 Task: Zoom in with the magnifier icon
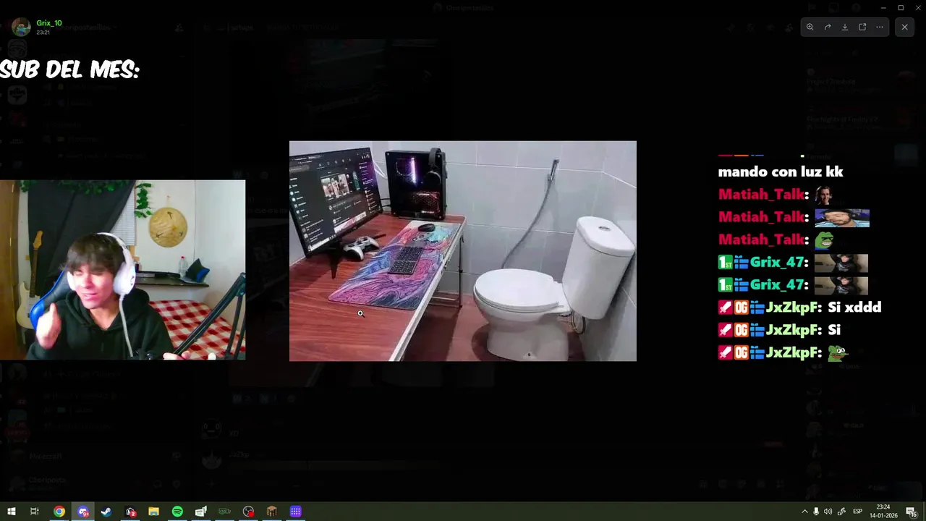pyautogui.click(x=810, y=27)
